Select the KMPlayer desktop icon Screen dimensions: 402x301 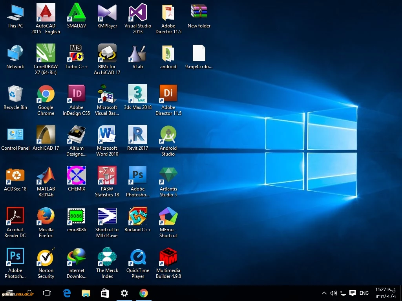coord(107,16)
